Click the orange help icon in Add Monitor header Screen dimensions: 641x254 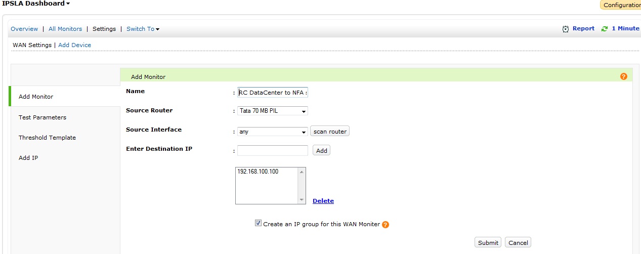[x=623, y=76]
